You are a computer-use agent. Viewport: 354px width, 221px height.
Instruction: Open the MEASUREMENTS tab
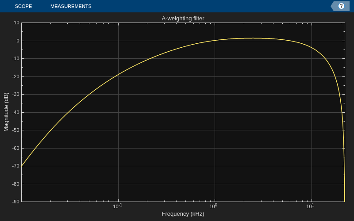(x=71, y=6)
